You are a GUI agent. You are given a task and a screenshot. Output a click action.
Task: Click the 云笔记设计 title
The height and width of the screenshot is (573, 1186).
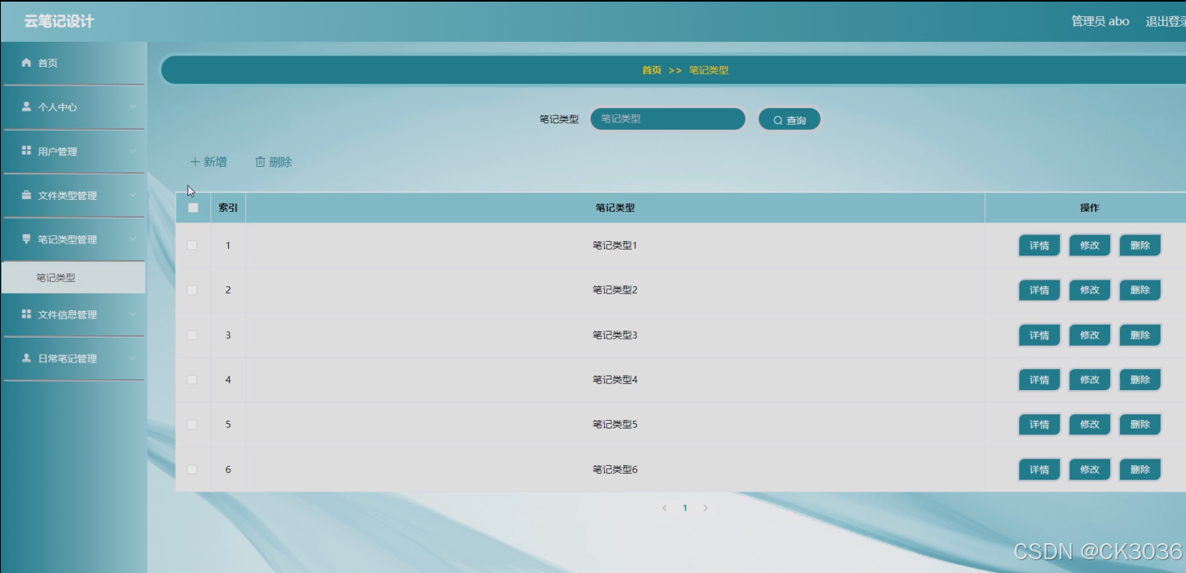pos(59,22)
